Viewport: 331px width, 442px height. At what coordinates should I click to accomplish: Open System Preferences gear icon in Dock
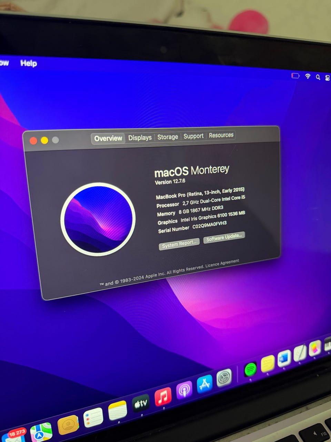pos(224,378)
